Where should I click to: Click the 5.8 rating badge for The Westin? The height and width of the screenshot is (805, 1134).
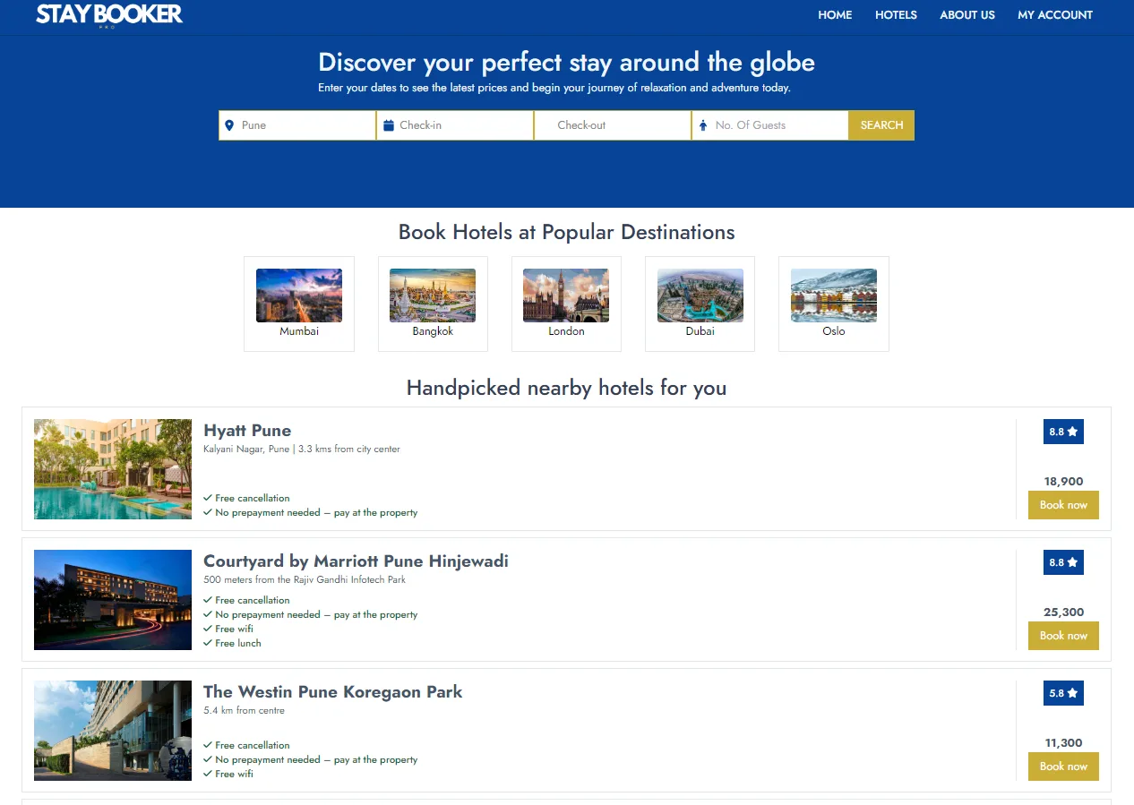pyautogui.click(x=1063, y=693)
